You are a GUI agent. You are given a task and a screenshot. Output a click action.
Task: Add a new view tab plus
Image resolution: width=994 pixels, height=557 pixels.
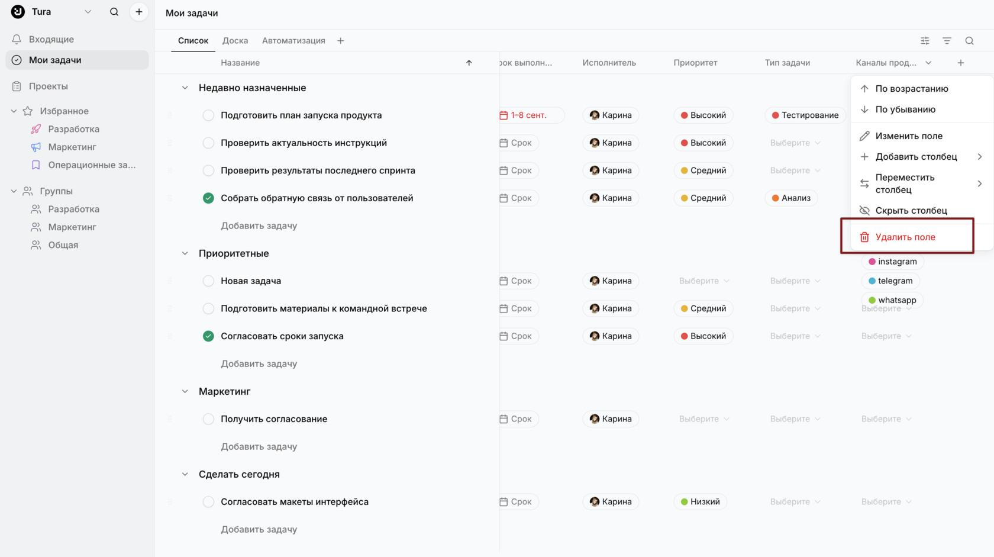point(340,41)
